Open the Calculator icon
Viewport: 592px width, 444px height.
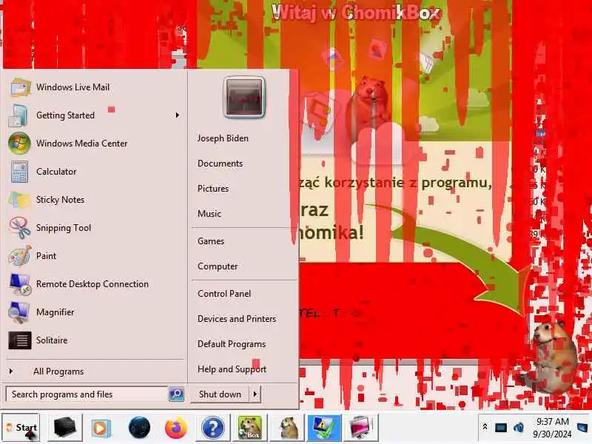point(19,172)
